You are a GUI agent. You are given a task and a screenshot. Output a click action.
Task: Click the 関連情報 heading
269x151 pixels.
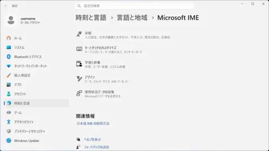point(85,116)
